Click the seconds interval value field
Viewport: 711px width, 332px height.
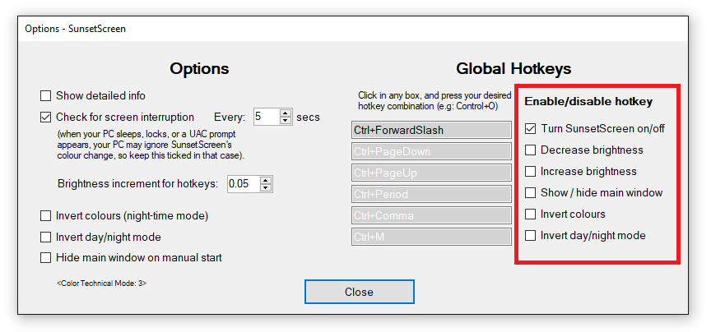266,117
